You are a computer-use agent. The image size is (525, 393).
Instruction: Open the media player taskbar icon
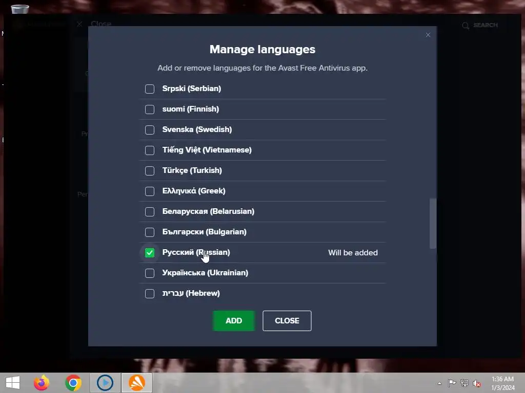tap(105, 383)
